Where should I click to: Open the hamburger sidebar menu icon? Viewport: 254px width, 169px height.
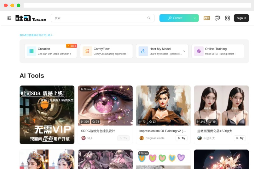9,18
